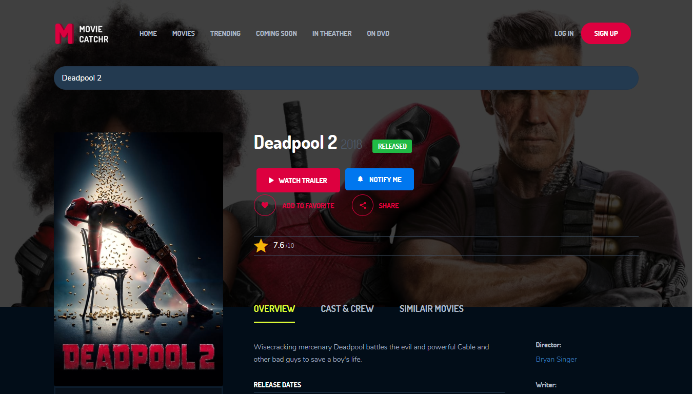Viewport: 693px width, 394px height.
Task: Click the Add to Favorite text link
Action: coord(308,206)
